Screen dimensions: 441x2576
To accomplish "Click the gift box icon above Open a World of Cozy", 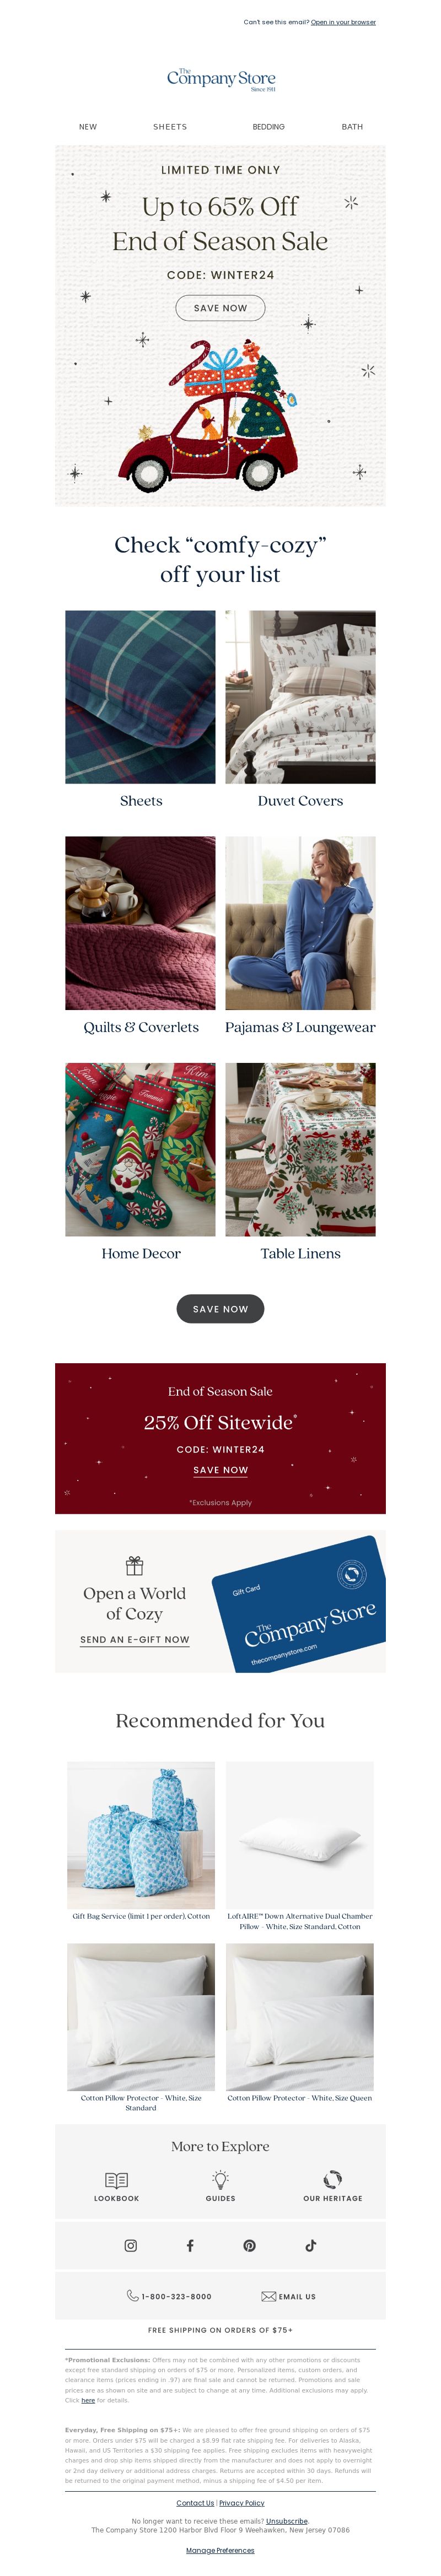I will (x=134, y=1565).
